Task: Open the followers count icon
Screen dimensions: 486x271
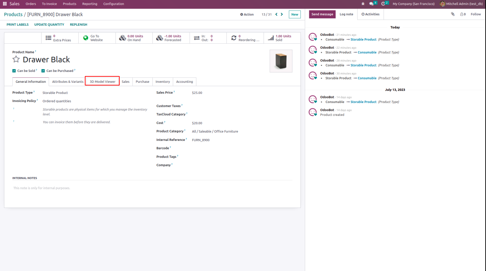Action: (x=463, y=14)
